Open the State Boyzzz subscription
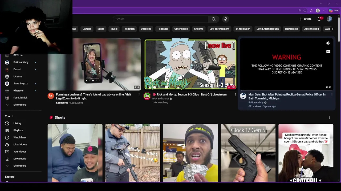 pos(21,84)
